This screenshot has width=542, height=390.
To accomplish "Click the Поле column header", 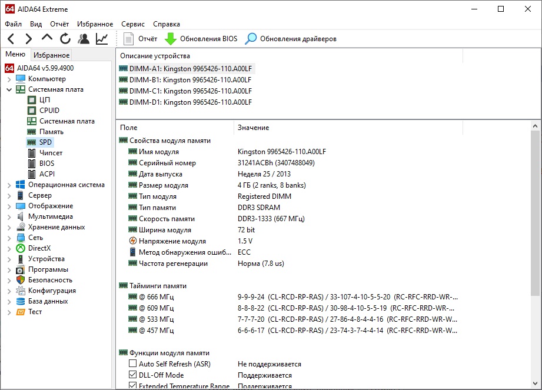I will 175,128.
